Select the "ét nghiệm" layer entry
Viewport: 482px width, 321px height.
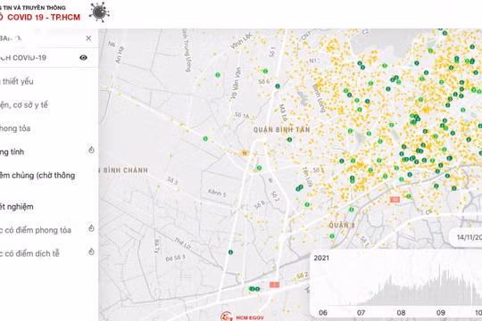(17, 207)
